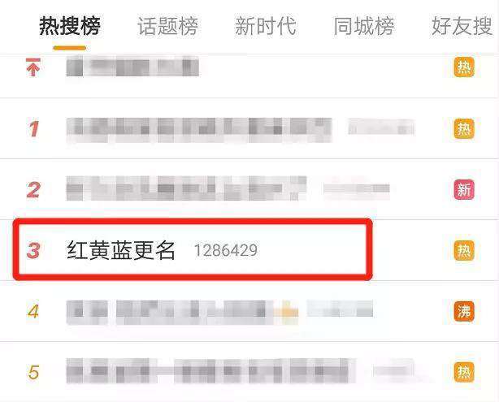The width and height of the screenshot is (499, 402).
Task: Click the 热 badge beside 红黄蓝更名
Action: click(x=464, y=251)
